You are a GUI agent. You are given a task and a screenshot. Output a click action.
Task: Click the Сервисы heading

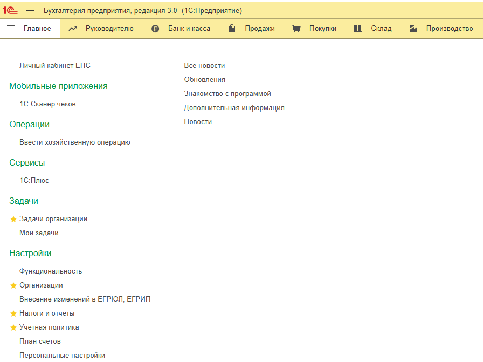click(x=27, y=162)
